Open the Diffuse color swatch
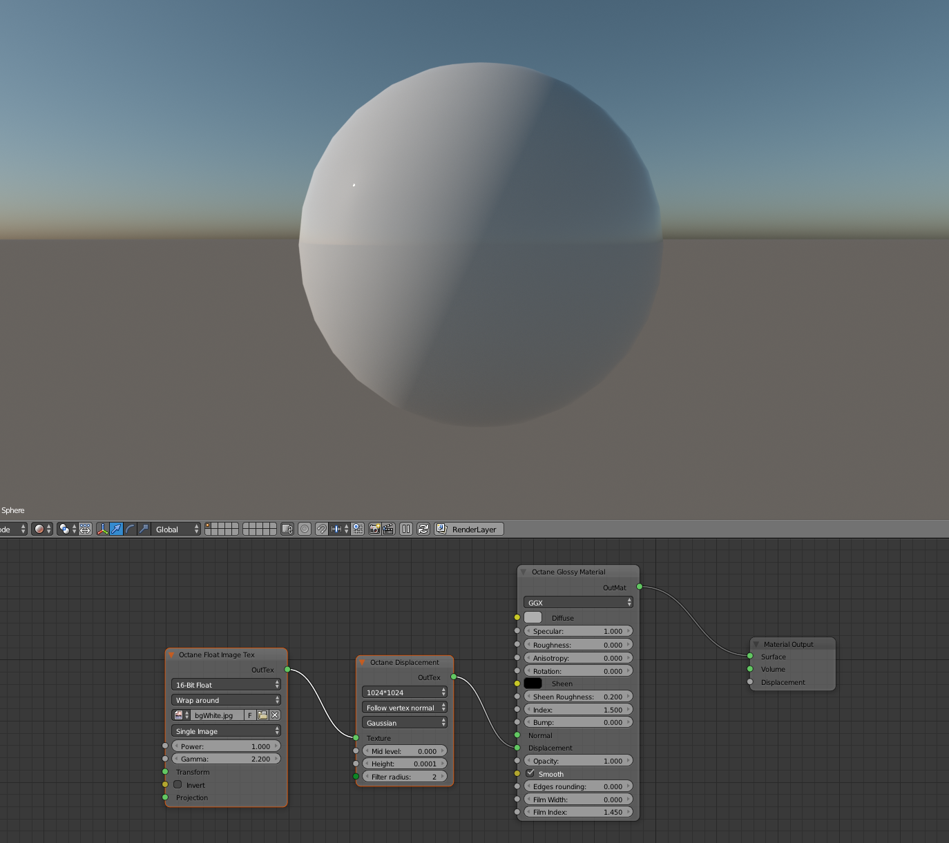The image size is (949, 843). [533, 617]
